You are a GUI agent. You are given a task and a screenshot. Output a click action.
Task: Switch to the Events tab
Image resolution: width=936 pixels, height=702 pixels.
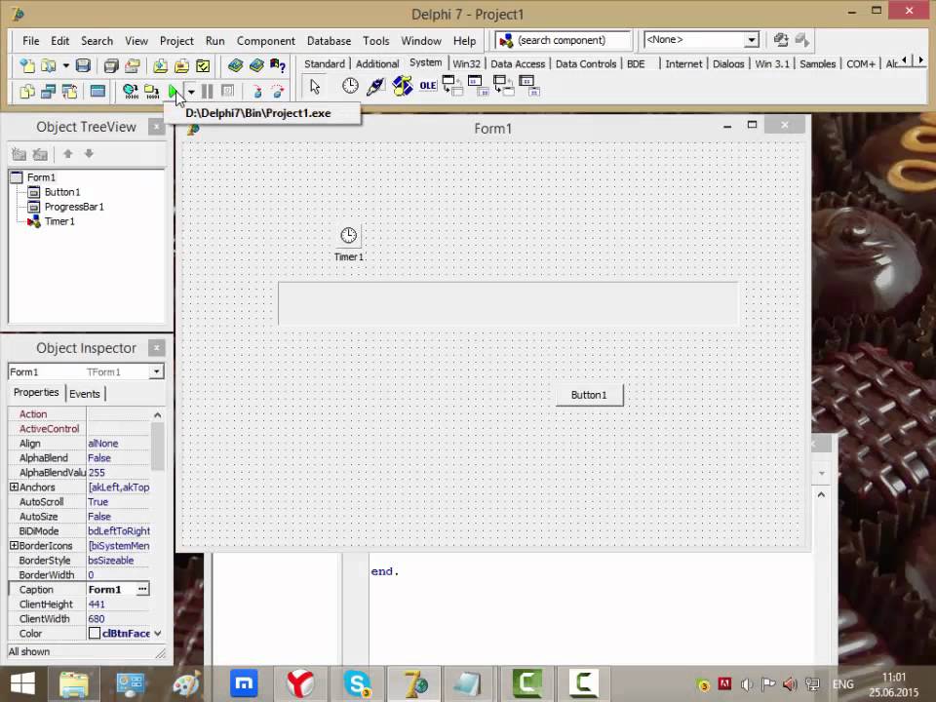point(85,394)
